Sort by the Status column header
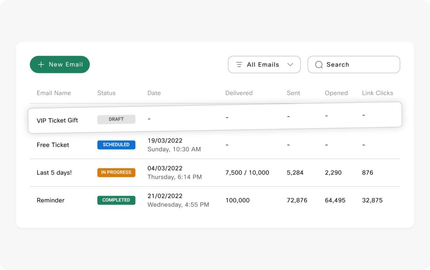The width and height of the screenshot is (430, 270). (x=107, y=93)
